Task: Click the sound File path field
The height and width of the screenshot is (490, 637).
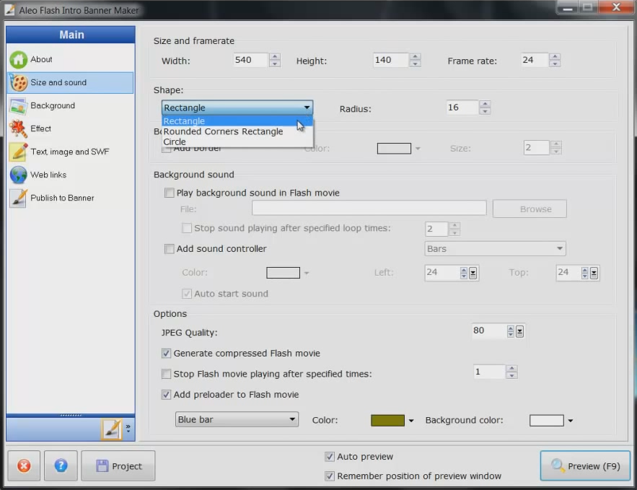Action: (x=369, y=209)
